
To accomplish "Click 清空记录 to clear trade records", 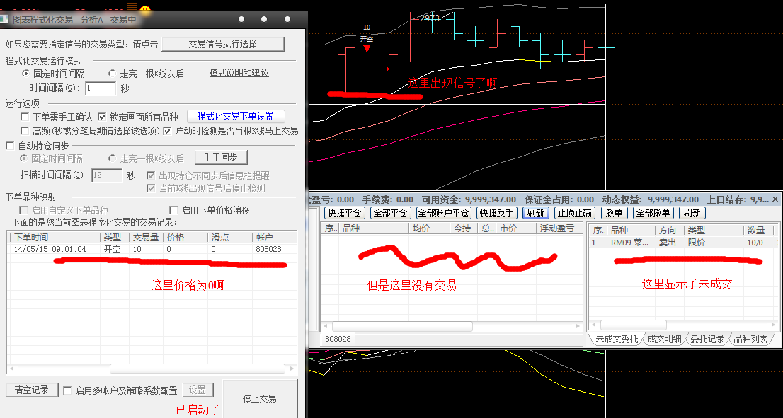I will coord(31,390).
